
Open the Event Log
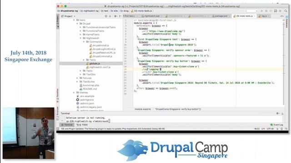(276, 125)
